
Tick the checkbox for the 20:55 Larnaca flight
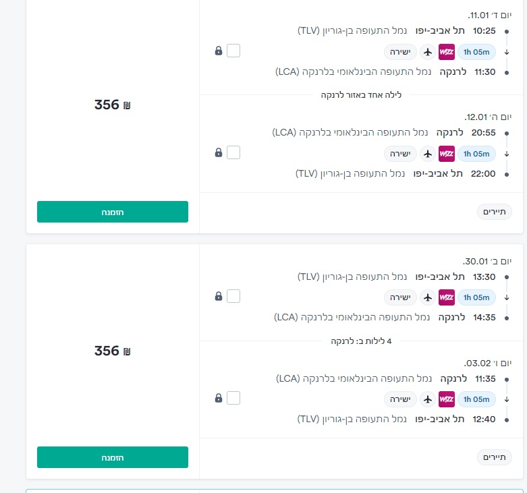click(233, 152)
